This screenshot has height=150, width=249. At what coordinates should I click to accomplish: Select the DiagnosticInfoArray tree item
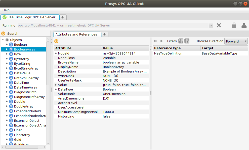(x=29, y=97)
